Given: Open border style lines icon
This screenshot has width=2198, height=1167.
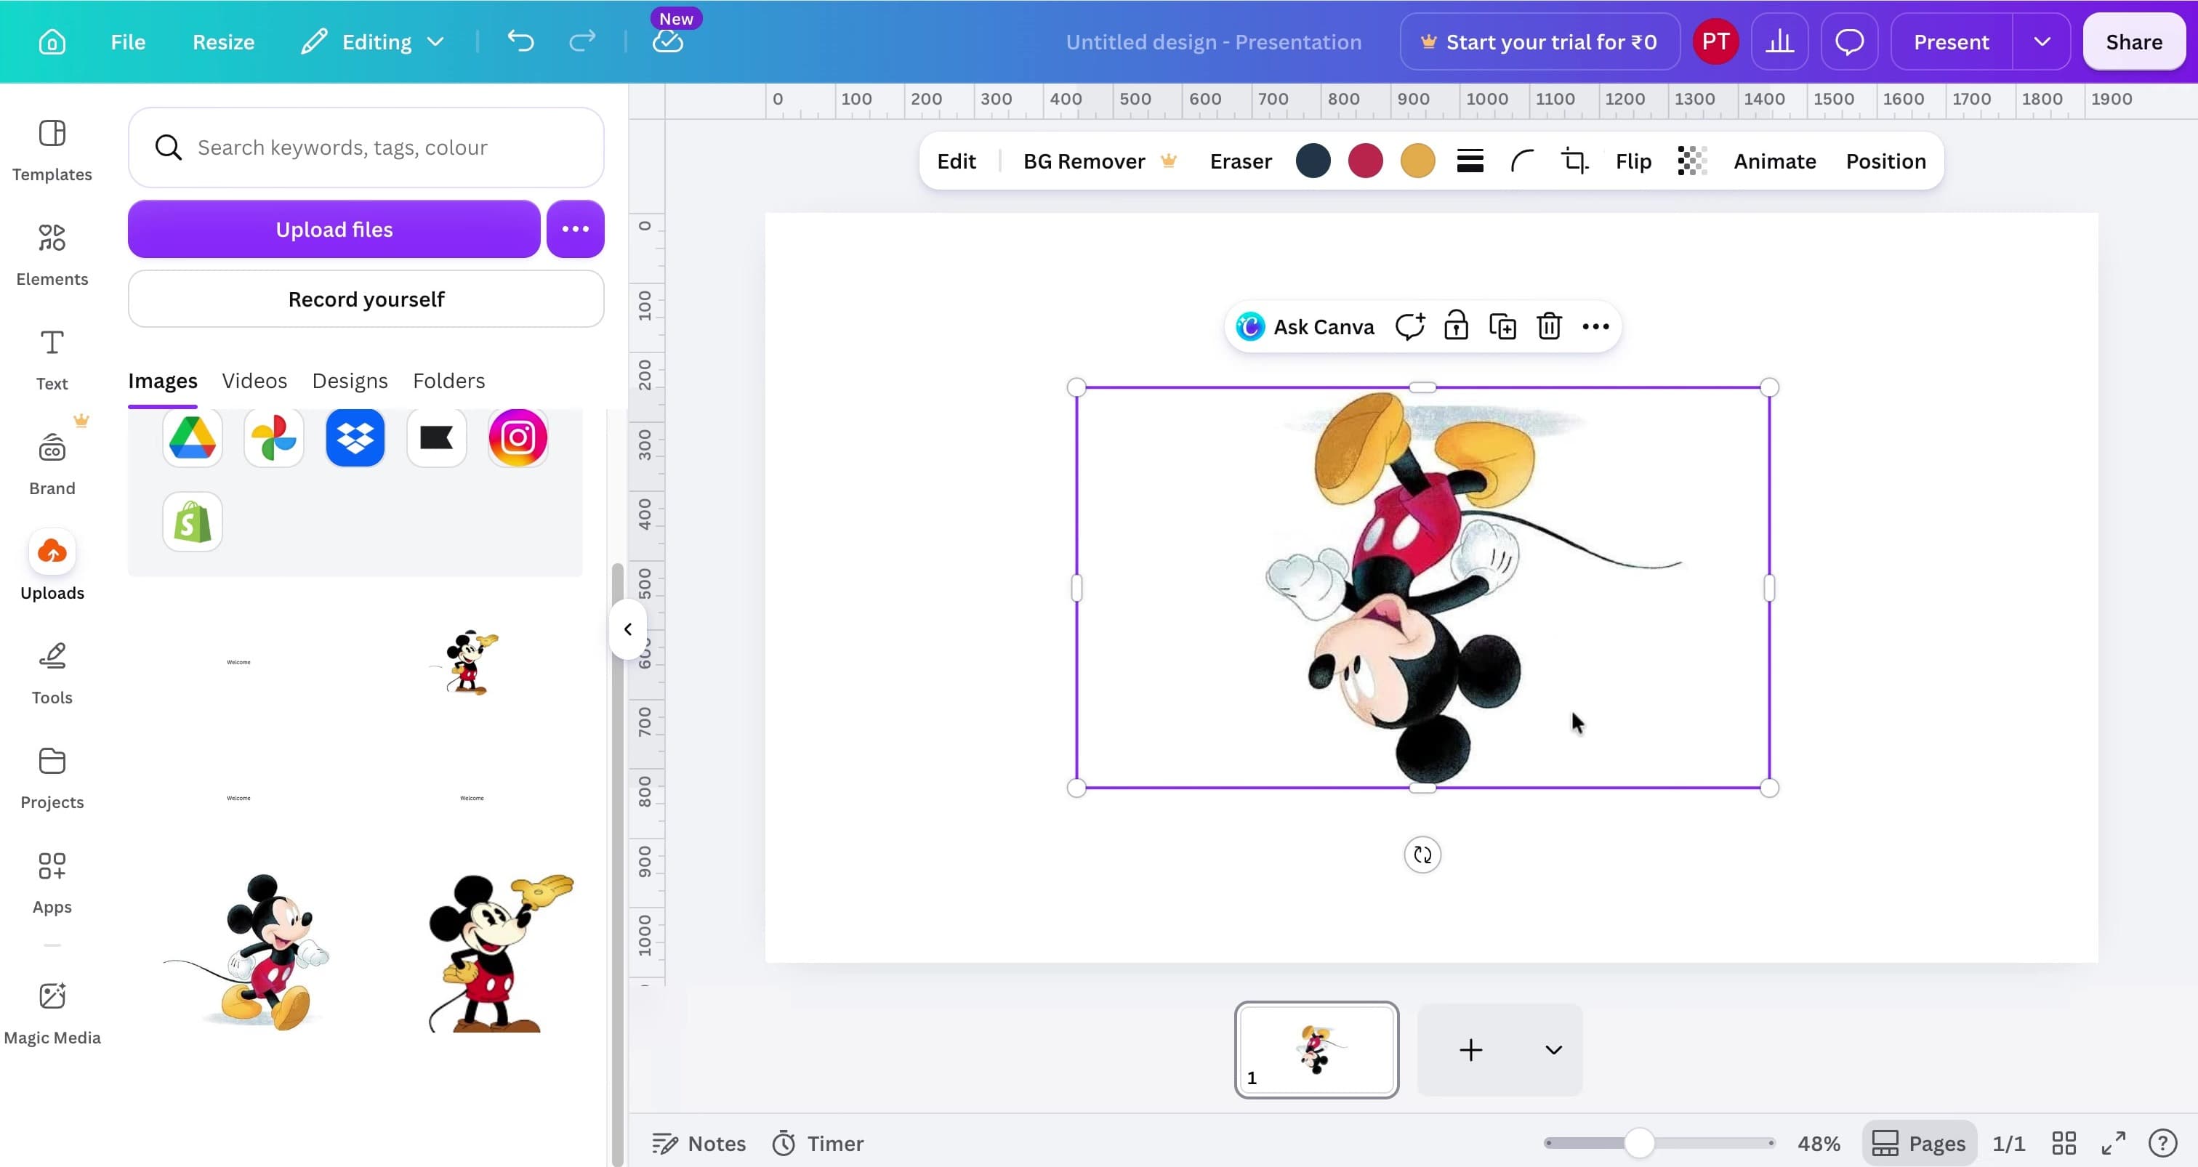Looking at the screenshot, I should [x=1470, y=161].
